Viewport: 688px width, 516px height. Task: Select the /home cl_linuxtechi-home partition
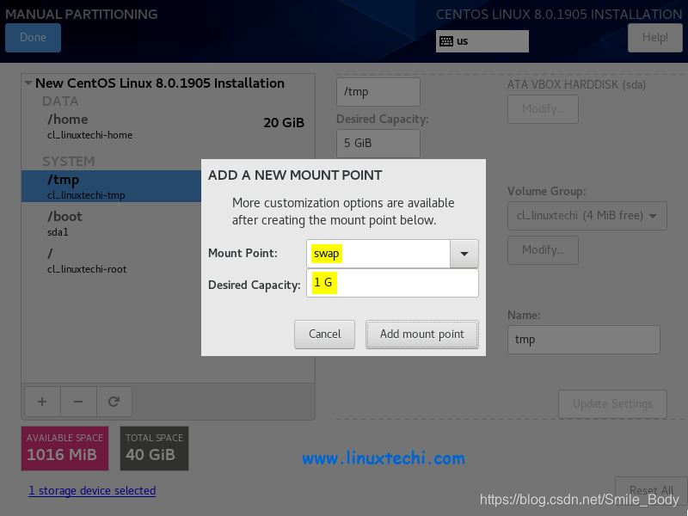168,126
